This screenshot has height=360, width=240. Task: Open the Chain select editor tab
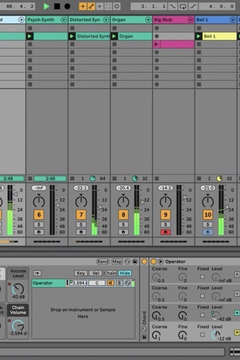click(110, 273)
